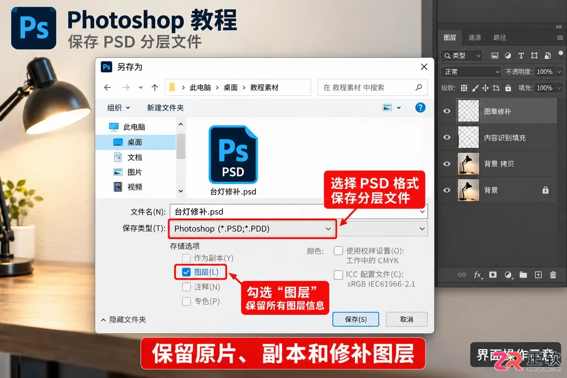The width and height of the screenshot is (567, 378).
Task: Hide the 背景 拷贝 layer
Action: 447,164
